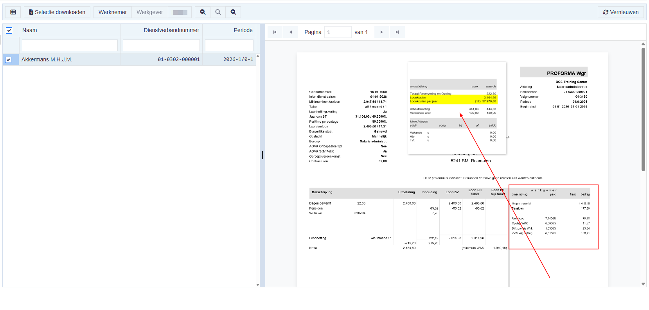Toggle the select-all checkbox in the header
The height and width of the screenshot is (310, 649).
[x=9, y=30]
